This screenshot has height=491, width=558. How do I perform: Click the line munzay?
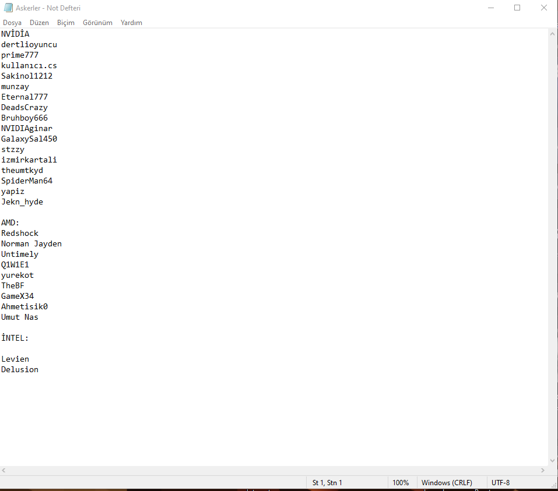(15, 87)
